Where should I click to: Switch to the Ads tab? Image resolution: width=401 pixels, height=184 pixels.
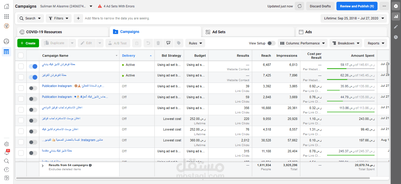341,32
